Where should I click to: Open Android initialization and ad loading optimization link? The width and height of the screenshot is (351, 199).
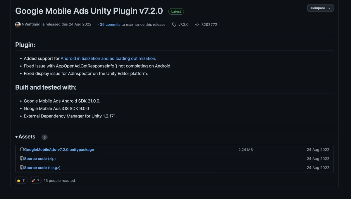(108, 58)
